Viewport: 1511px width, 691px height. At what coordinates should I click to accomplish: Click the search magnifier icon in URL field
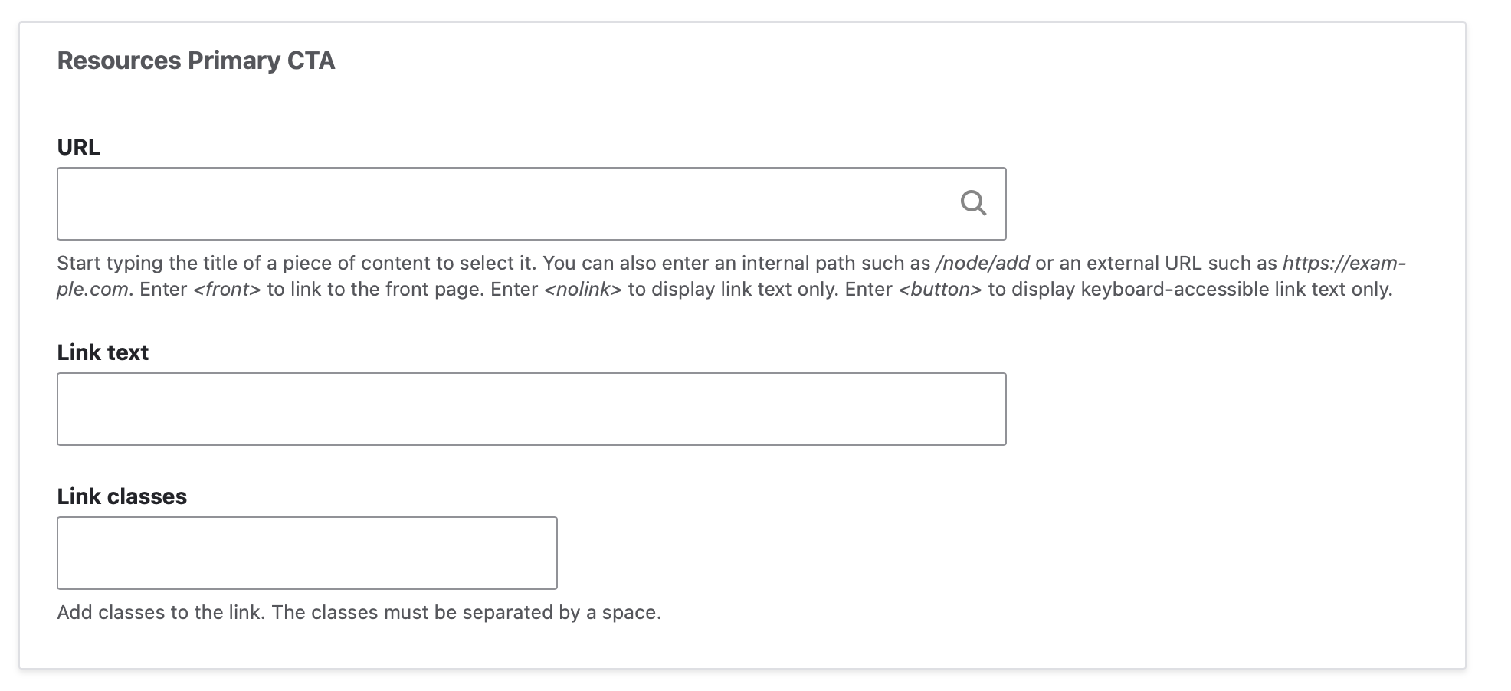click(x=972, y=203)
